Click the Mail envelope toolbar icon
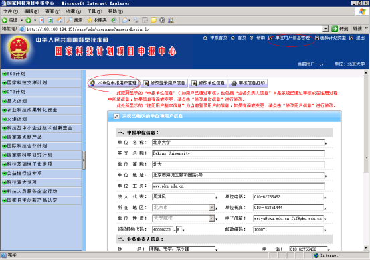 [x=125, y=20]
